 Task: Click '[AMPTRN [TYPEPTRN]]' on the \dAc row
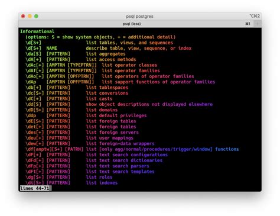tap(71, 65)
